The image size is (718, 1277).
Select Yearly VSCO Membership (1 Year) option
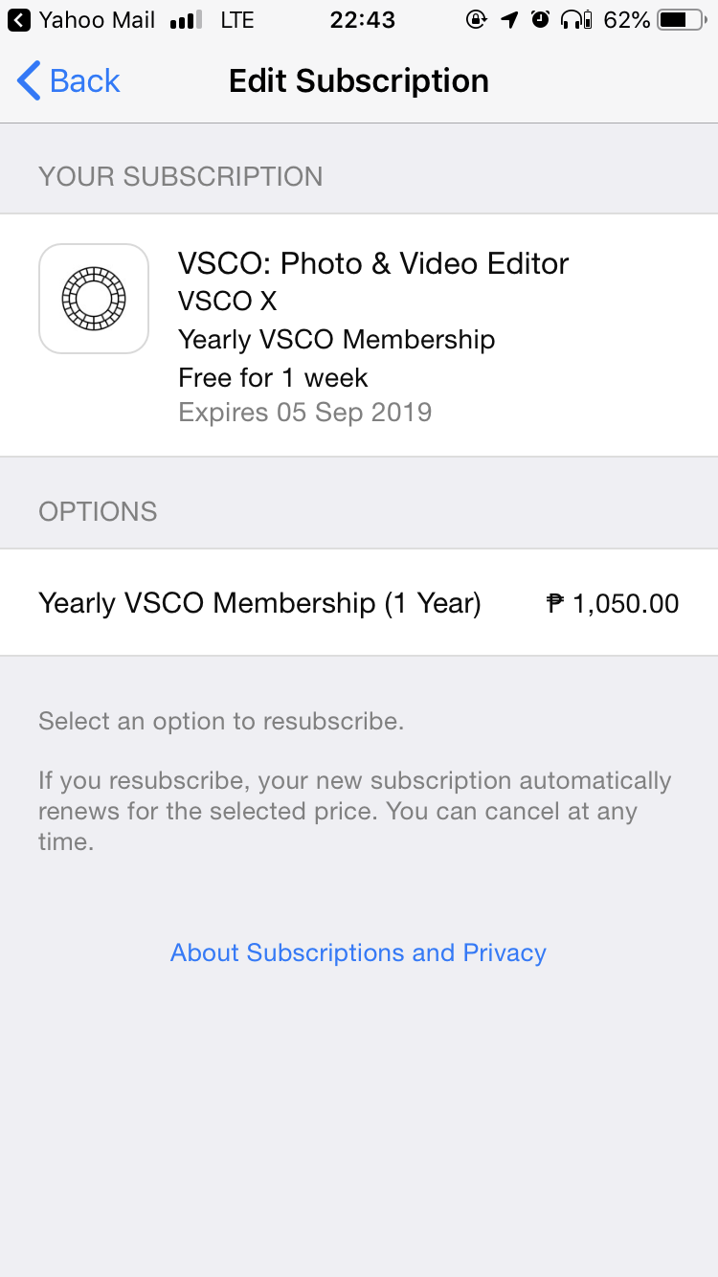tap(259, 603)
